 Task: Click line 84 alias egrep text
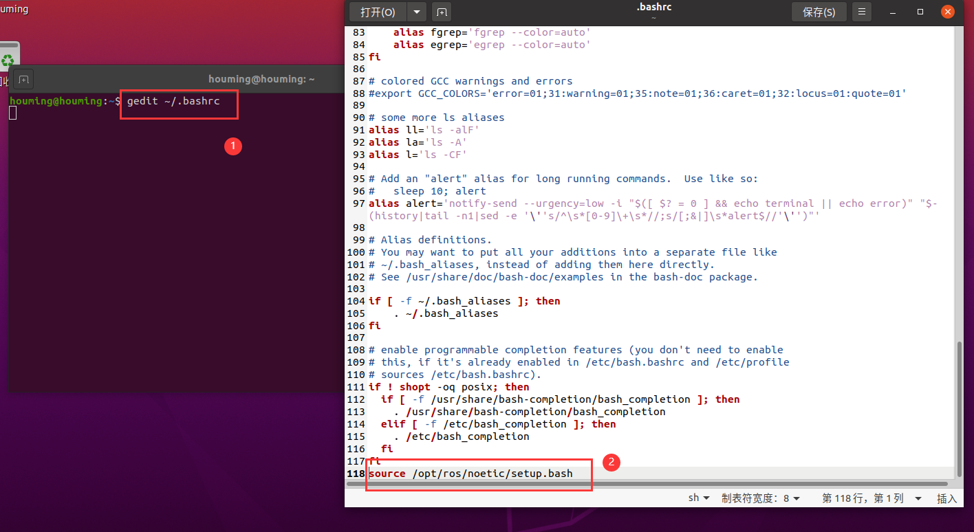pos(492,45)
